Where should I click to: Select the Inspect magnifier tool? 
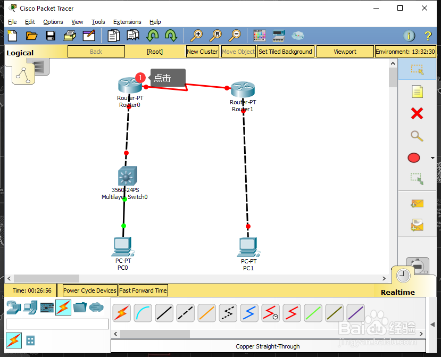coord(417,136)
